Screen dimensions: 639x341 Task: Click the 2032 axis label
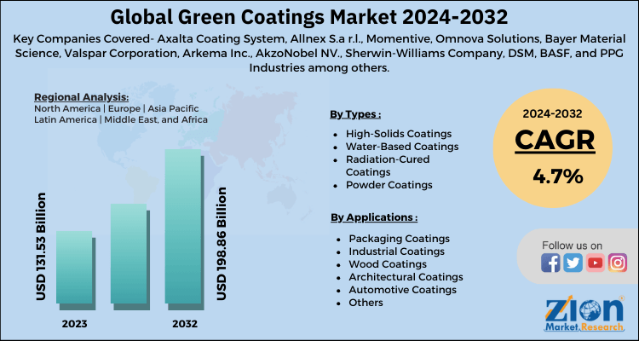pyautogui.click(x=185, y=324)
